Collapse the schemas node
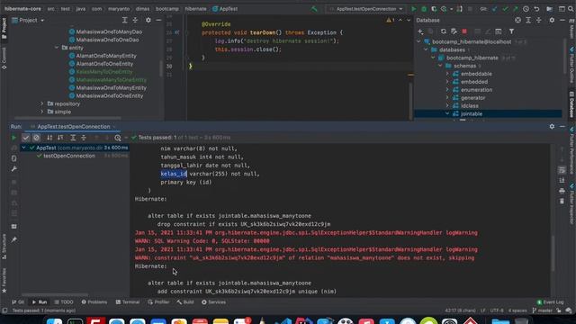 pyautogui.click(x=440, y=66)
